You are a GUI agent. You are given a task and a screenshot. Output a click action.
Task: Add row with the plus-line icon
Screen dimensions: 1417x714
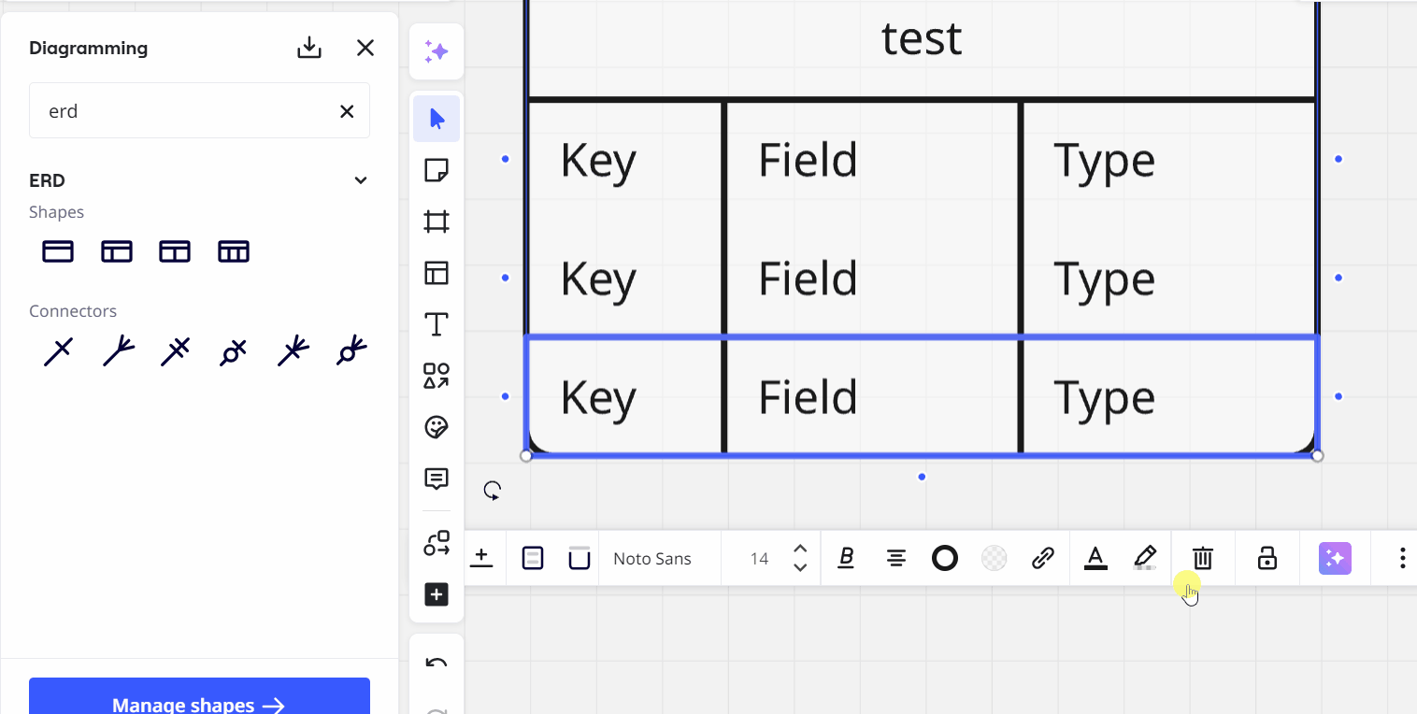(x=481, y=558)
